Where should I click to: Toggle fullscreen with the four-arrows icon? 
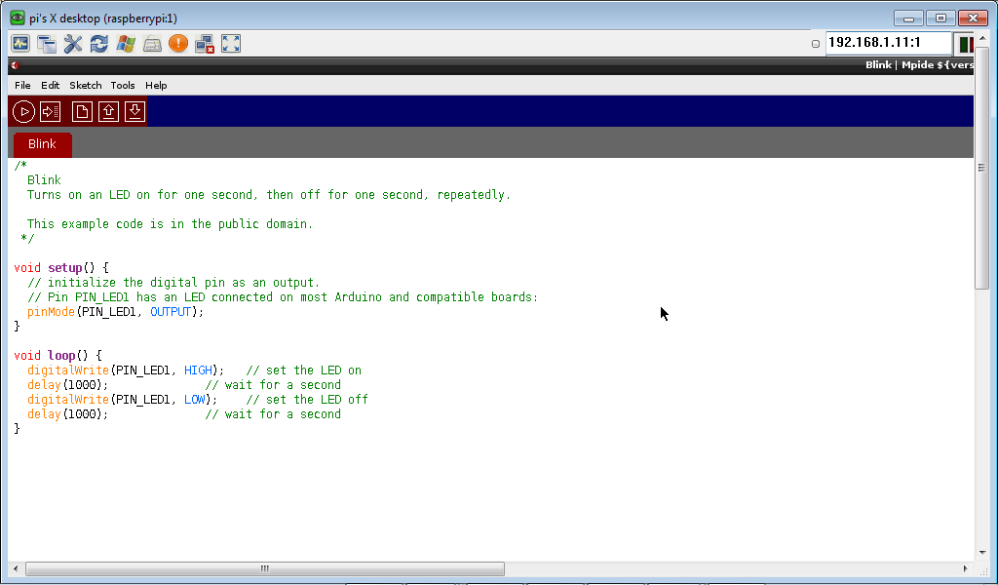click(231, 43)
